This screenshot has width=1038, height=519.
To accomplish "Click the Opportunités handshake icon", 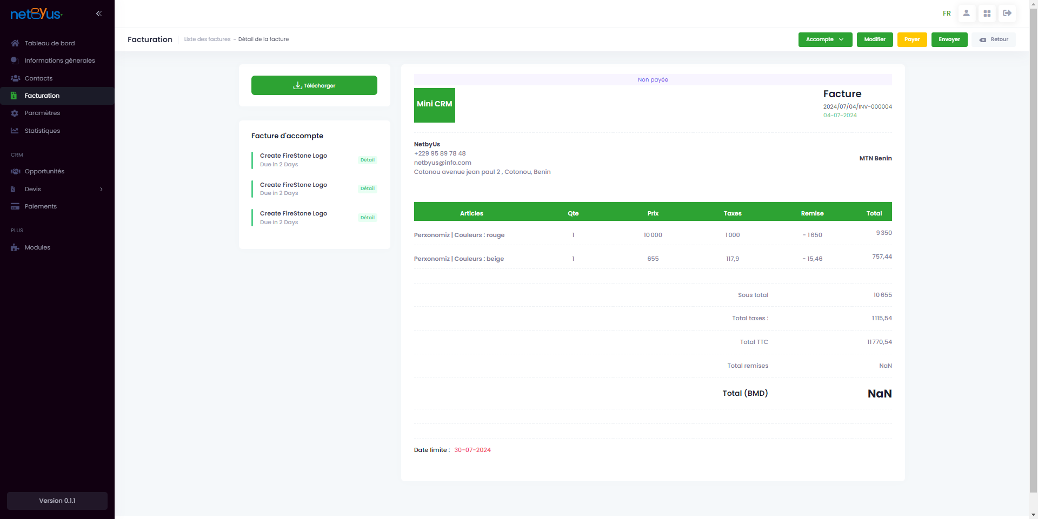I will [15, 171].
